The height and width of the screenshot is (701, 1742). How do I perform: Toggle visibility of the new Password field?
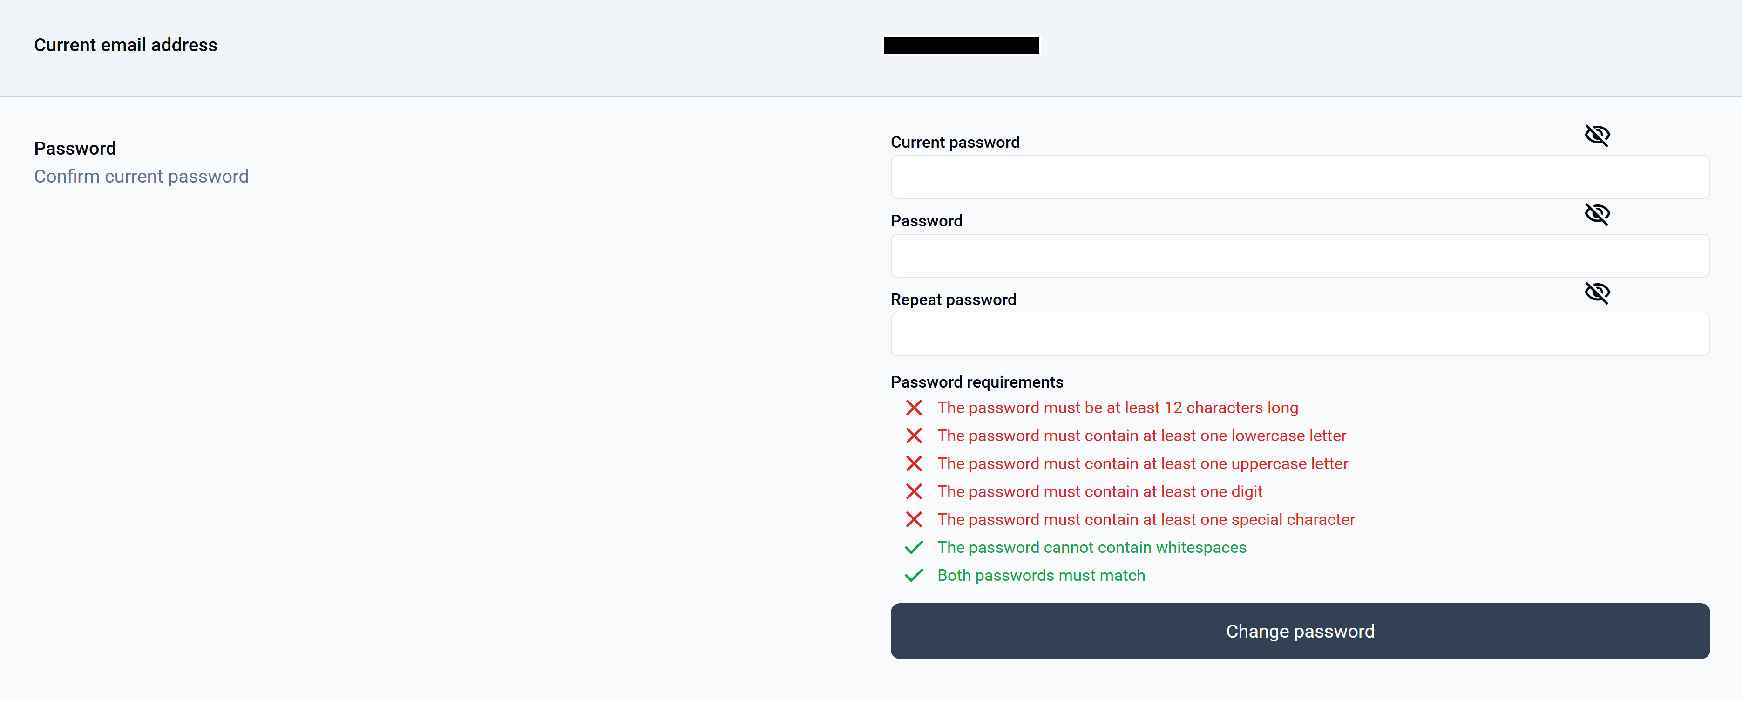point(1597,214)
